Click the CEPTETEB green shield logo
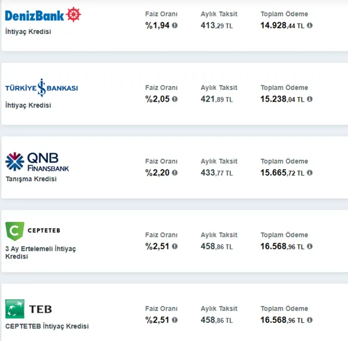 (14, 231)
